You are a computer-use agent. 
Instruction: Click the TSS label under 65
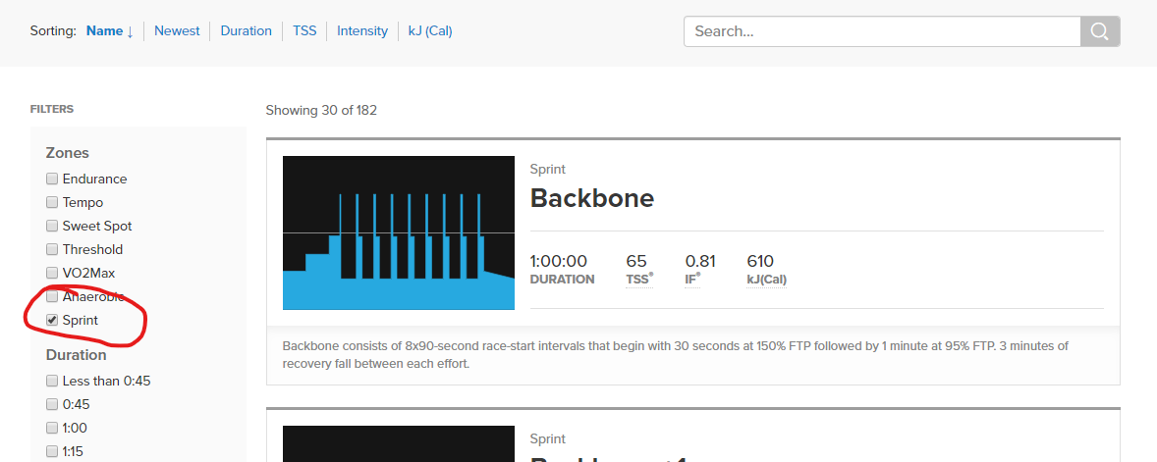pyautogui.click(x=639, y=280)
